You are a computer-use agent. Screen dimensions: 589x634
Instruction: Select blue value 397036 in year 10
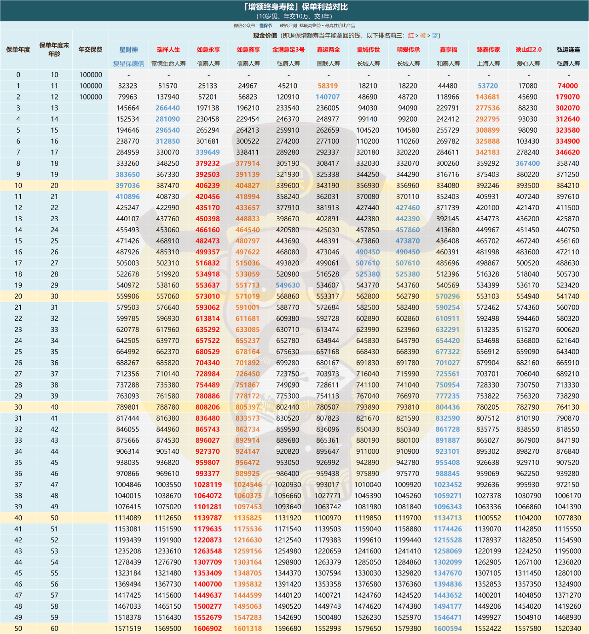(127, 186)
